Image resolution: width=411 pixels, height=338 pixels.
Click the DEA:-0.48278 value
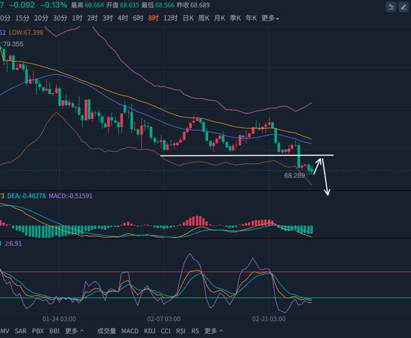[x=26, y=196]
